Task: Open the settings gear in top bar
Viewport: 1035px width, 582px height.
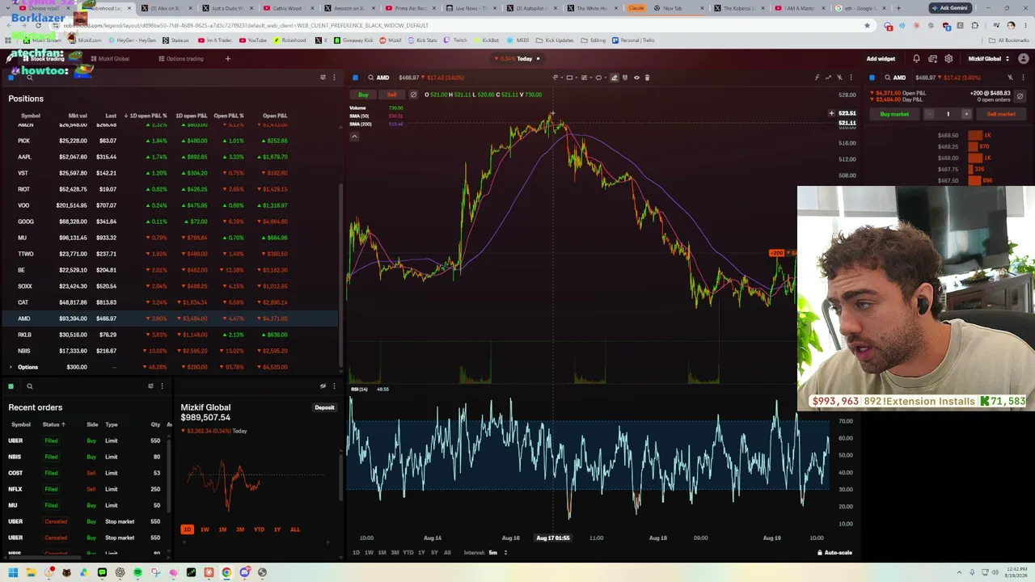Action: pos(948,59)
